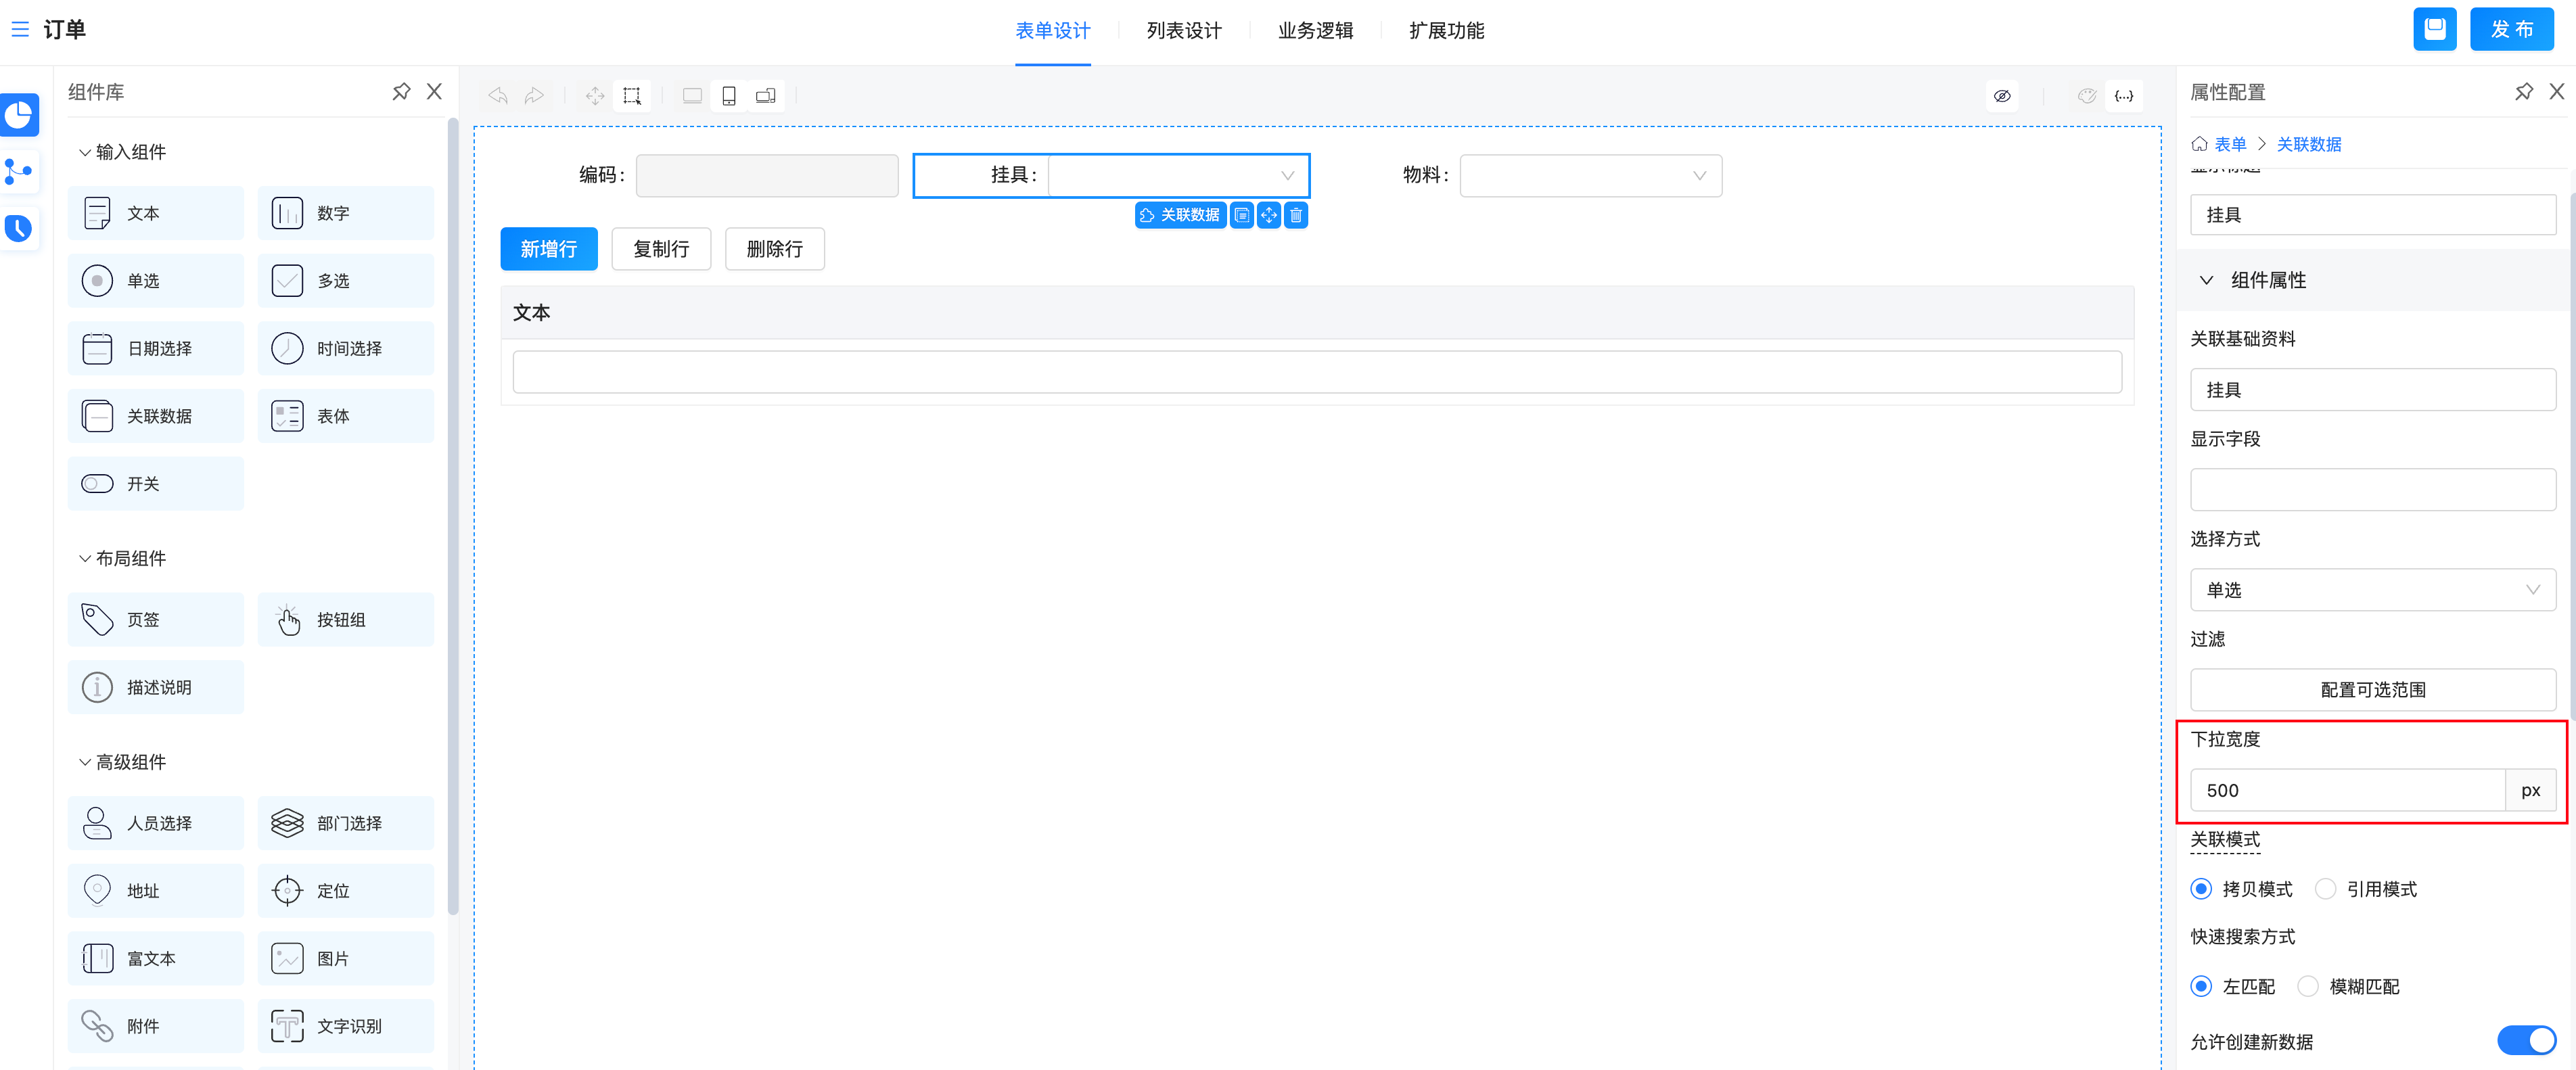The image size is (2576, 1070).
Task: Delete selected field with trash icon
Action: [1296, 215]
